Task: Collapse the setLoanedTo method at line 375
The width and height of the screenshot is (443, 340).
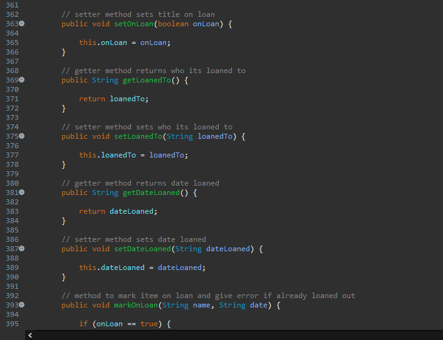Action: [x=22, y=136]
